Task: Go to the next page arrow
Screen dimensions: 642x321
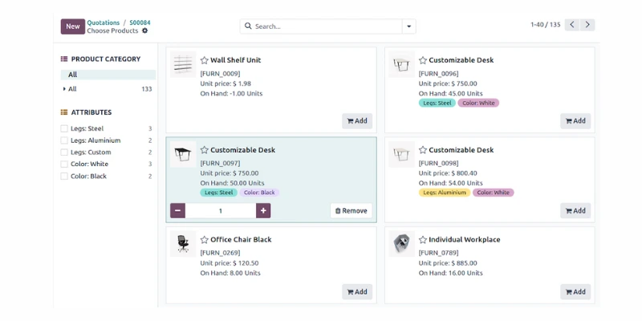Action: (587, 25)
